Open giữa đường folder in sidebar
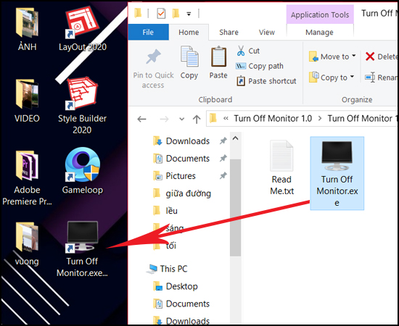 182,193
